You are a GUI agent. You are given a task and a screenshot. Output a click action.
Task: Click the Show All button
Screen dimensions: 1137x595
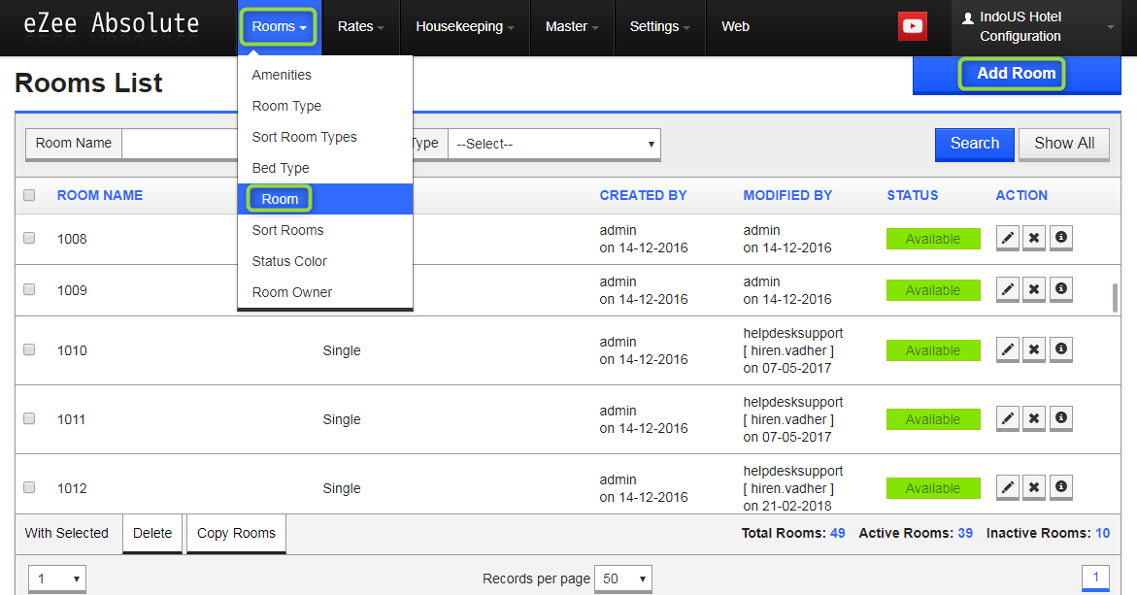[x=1064, y=144]
